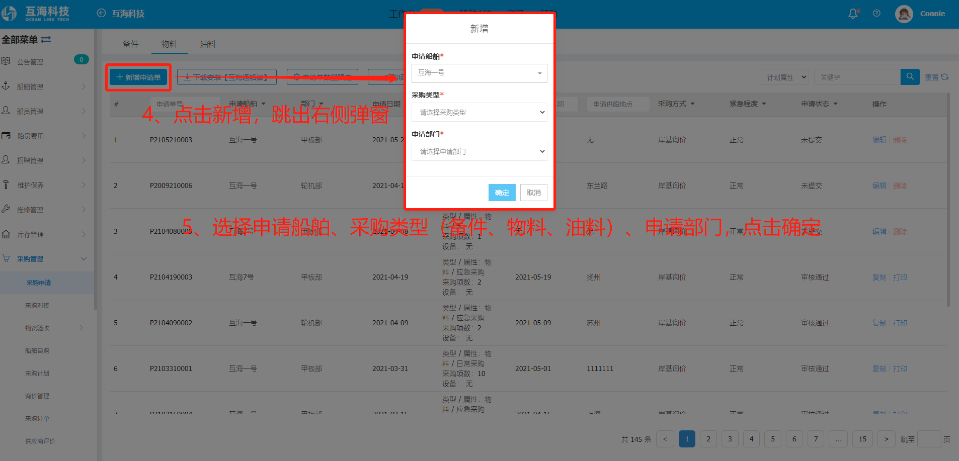Click the 新增申请单 button
The image size is (959, 461).
(x=139, y=77)
